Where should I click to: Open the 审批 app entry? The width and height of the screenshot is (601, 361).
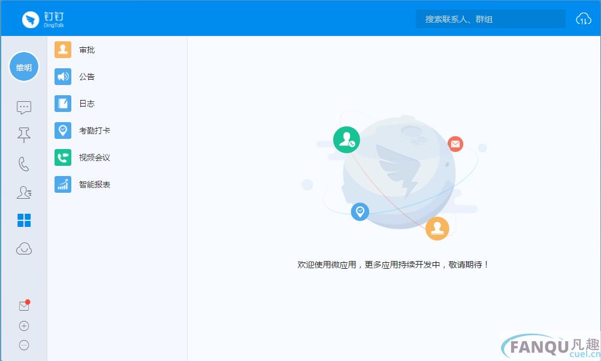coord(117,50)
